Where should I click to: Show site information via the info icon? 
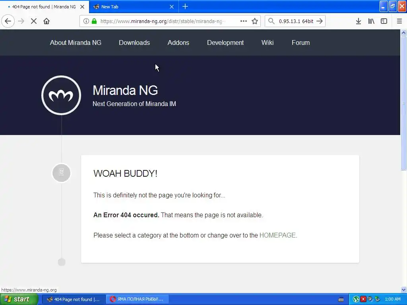86,21
